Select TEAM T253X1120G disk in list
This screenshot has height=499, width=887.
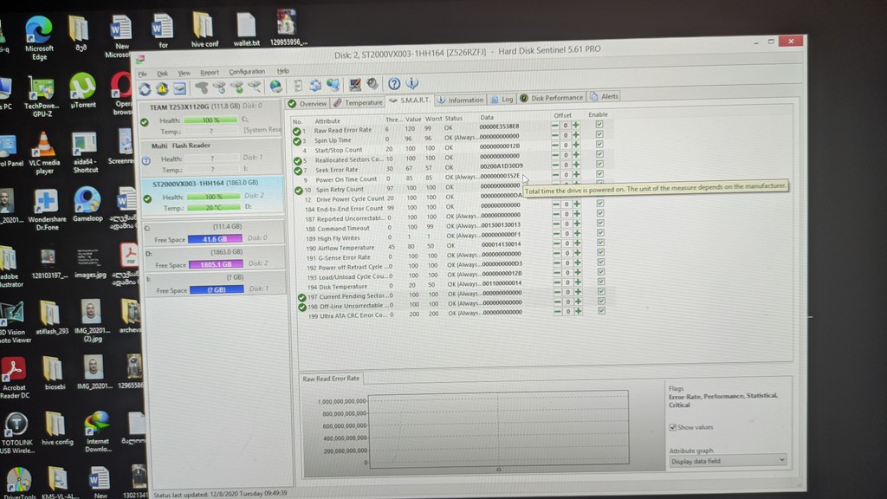211,119
